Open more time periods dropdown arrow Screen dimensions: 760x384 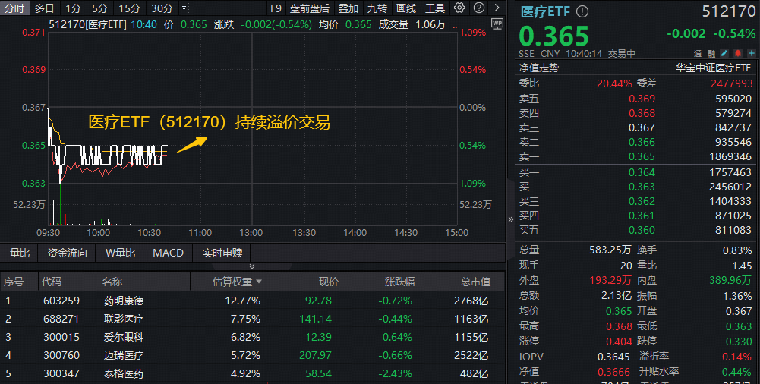coord(184,8)
